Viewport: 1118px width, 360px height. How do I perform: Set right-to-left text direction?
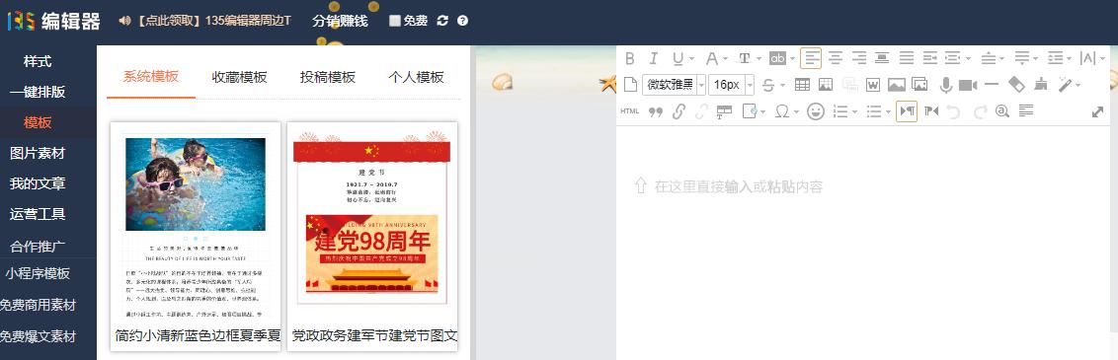point(931,111)
